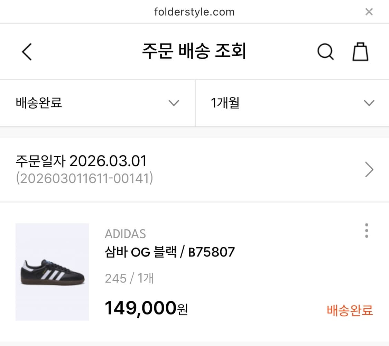389x346 pixels.
Task: Expand the 1개월 period dropdown
Action: coord(292,103)
